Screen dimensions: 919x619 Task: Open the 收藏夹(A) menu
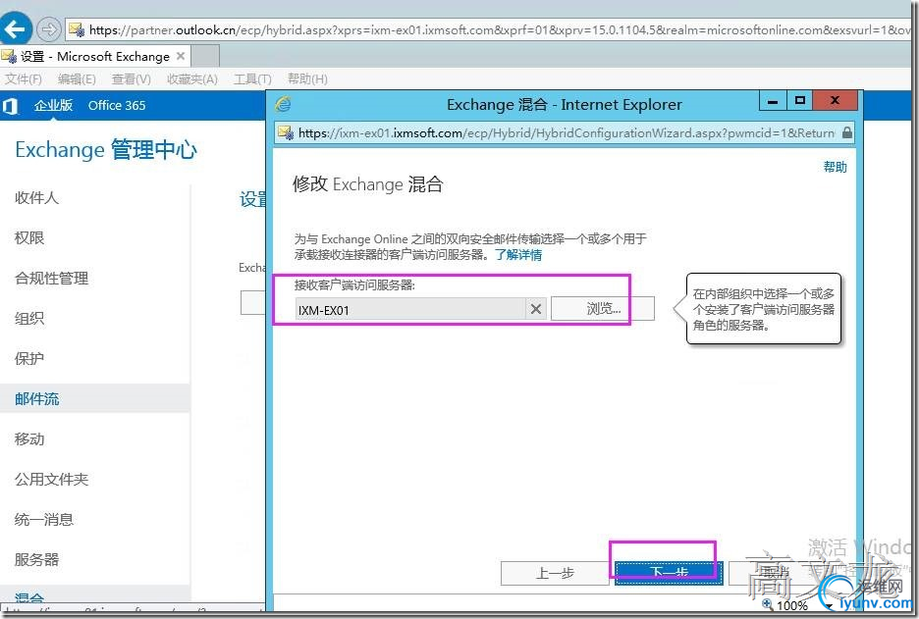[x=192, y=79]
